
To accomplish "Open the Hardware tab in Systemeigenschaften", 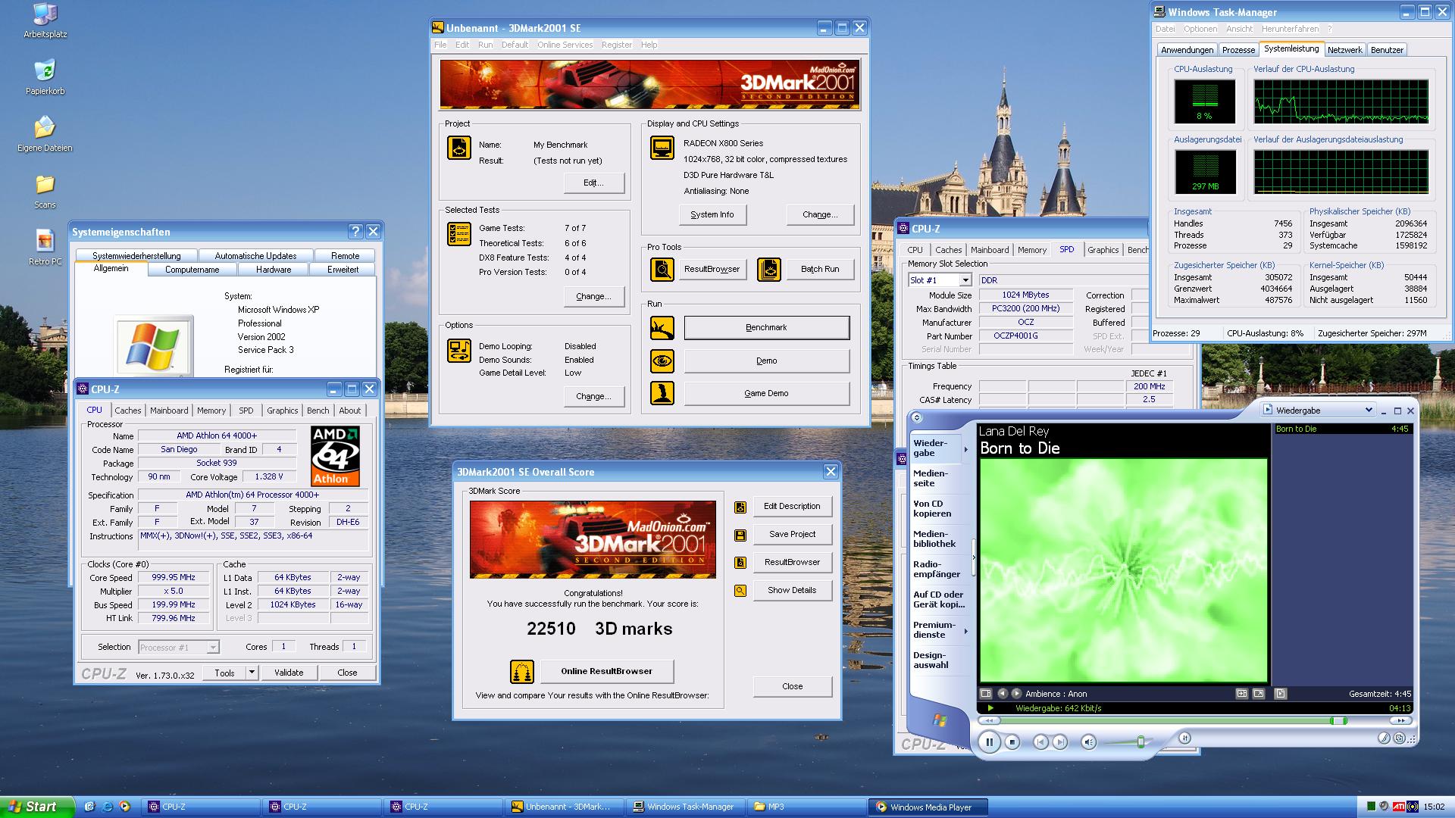I will (274, 270).
